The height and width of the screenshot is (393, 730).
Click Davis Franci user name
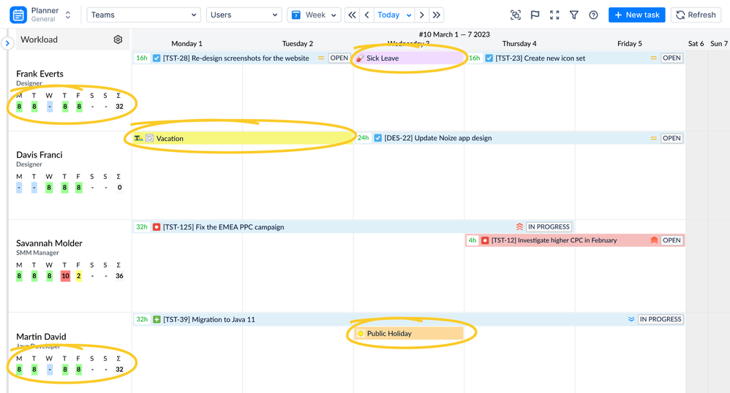click(39, 155)
